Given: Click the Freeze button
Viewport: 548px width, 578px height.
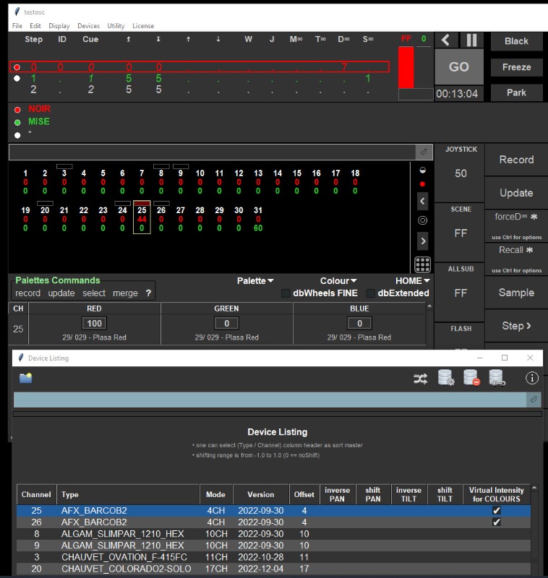Looking at the screenshot, I should [x=516, y=67].
